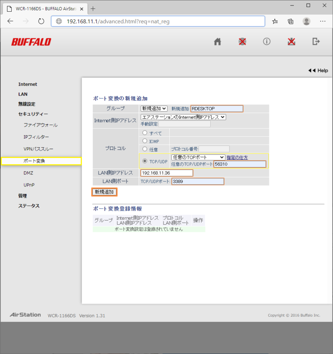This screenshot has height=354, width=333.
Task: Open the Internet menu section
Action: pyautogui.click(x=28, y=84)
